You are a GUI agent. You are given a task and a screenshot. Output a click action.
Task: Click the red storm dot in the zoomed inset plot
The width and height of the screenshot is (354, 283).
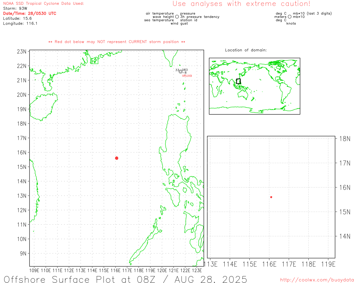tap(271, 197)
